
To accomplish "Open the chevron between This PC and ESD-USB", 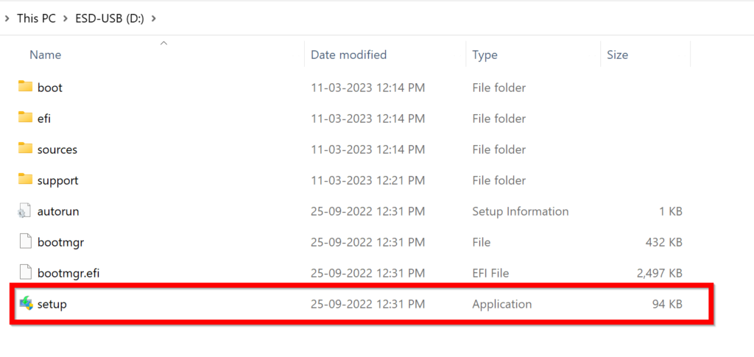I will [x=65, y=18].
